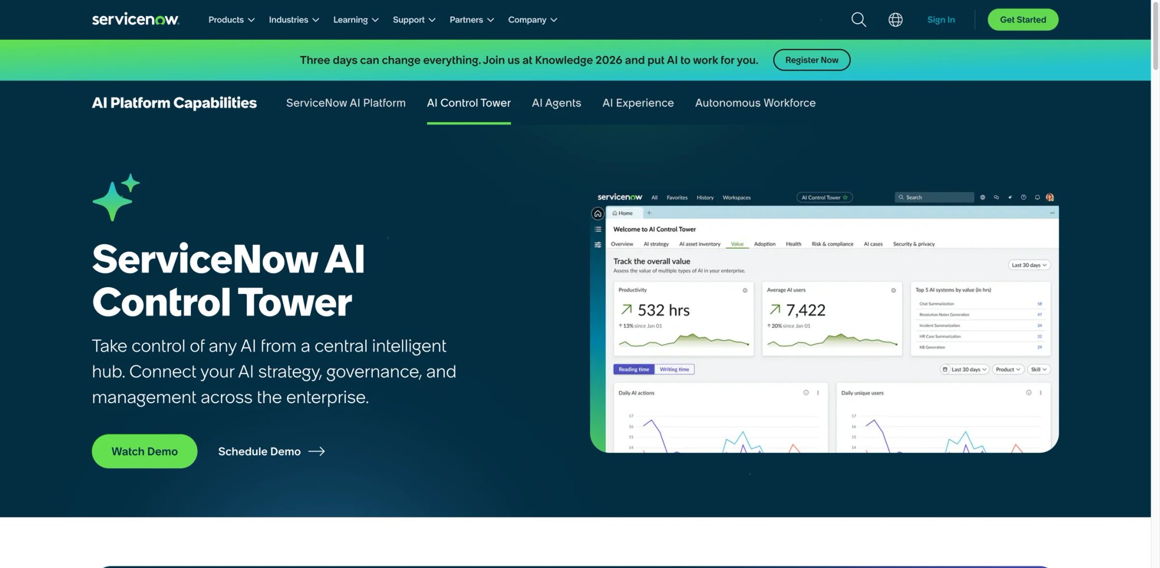Select the Adoption tab in dashboard
The height and width of the screenshot is (568, 1160).
(x=765, y=244)
